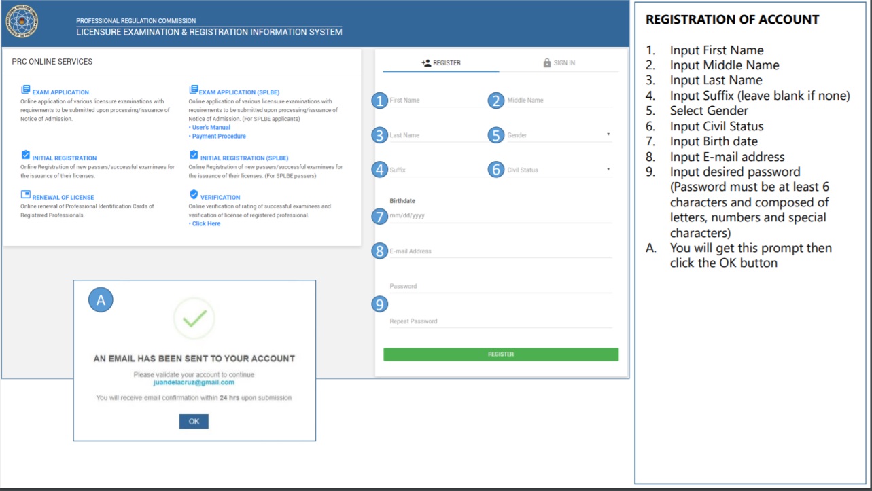The image size is (872, 491).
Task: Click the Password field
Action: (x=500, y=286)
